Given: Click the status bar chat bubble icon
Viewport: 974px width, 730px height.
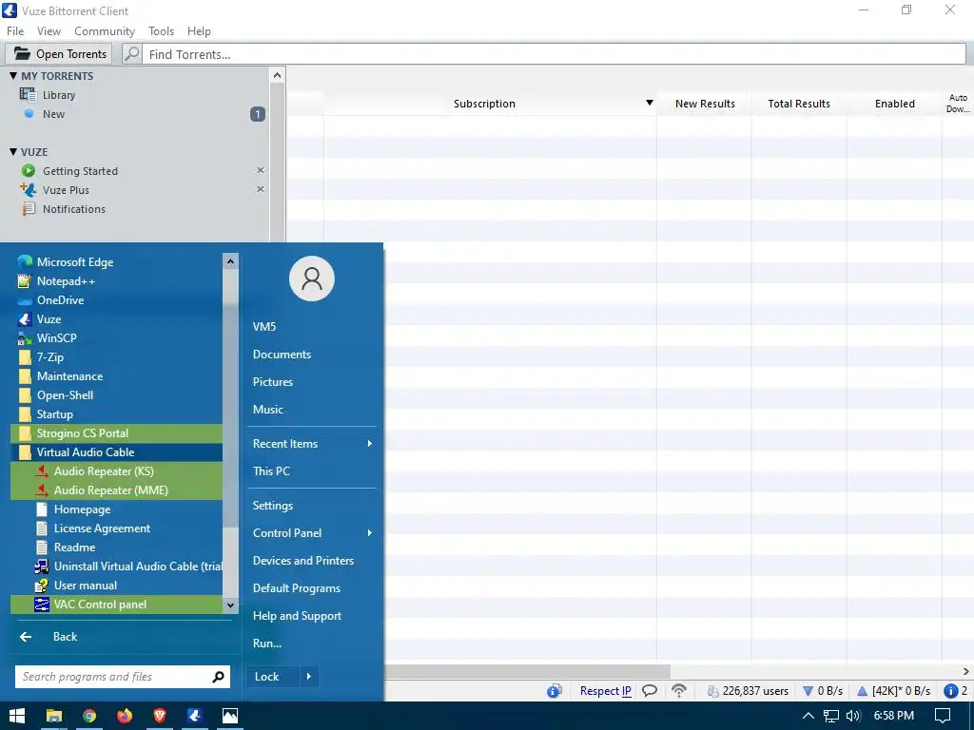Looking at the screenshot, I should [650, 691].
